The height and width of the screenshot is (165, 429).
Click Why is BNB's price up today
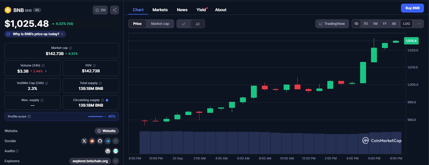coord(35,34)
